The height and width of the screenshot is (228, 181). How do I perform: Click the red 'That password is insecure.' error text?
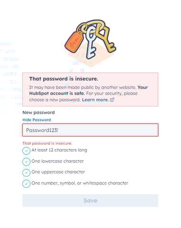pos(47,143)
